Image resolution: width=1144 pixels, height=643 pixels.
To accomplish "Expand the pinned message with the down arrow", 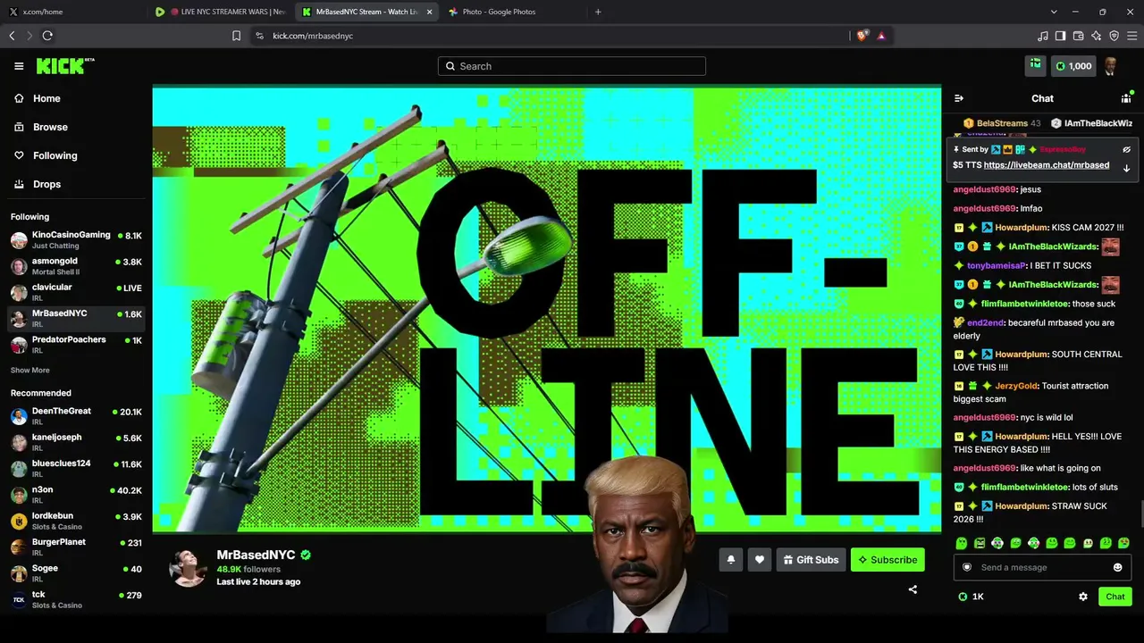I will pyautogui.click(x=1126, y=168).
